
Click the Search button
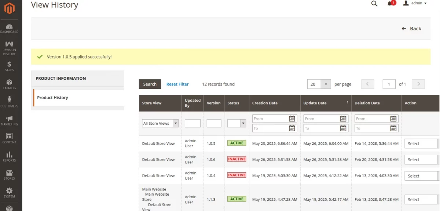coord(150,84)
